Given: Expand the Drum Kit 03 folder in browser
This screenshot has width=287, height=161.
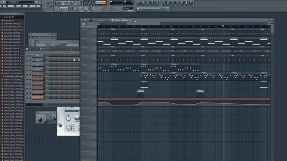Looking at the screenshot, I should [9, 17].
